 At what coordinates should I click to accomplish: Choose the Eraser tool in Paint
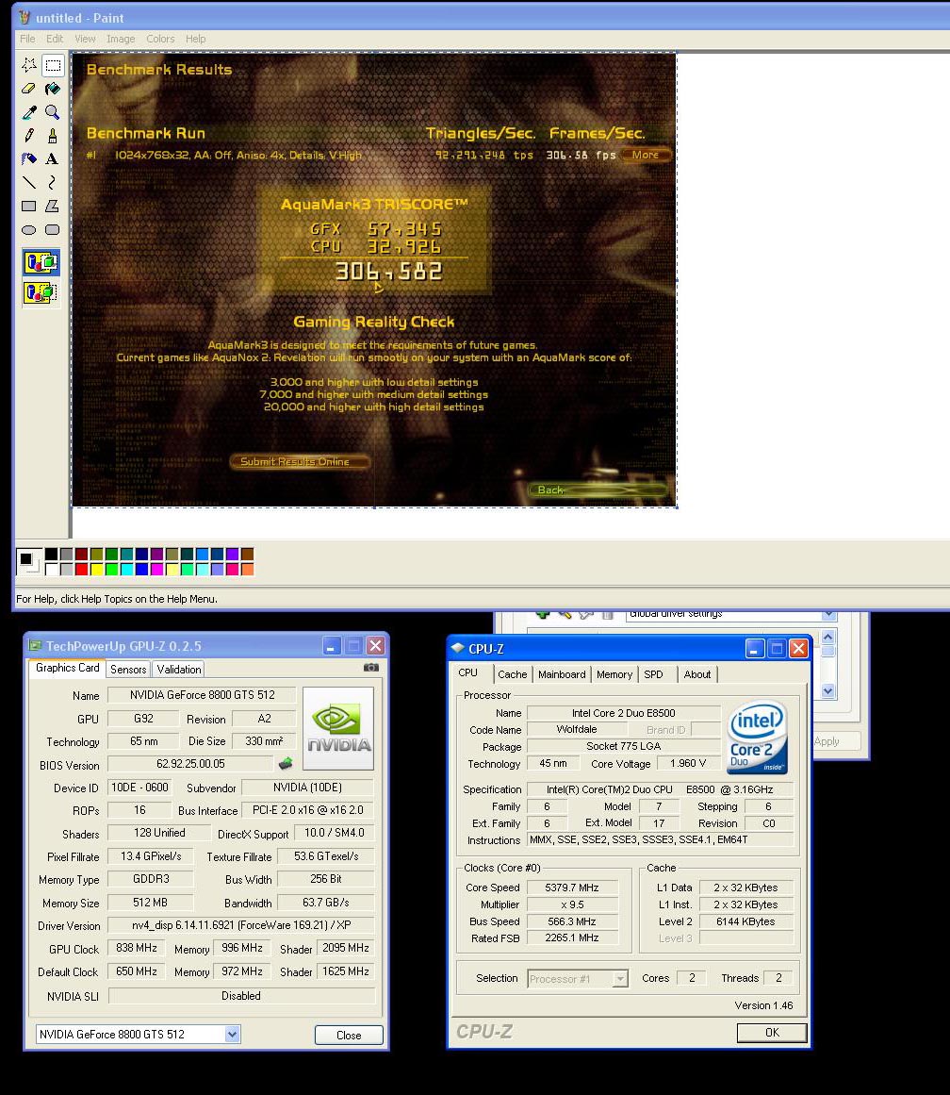click(x=28, y=89)
